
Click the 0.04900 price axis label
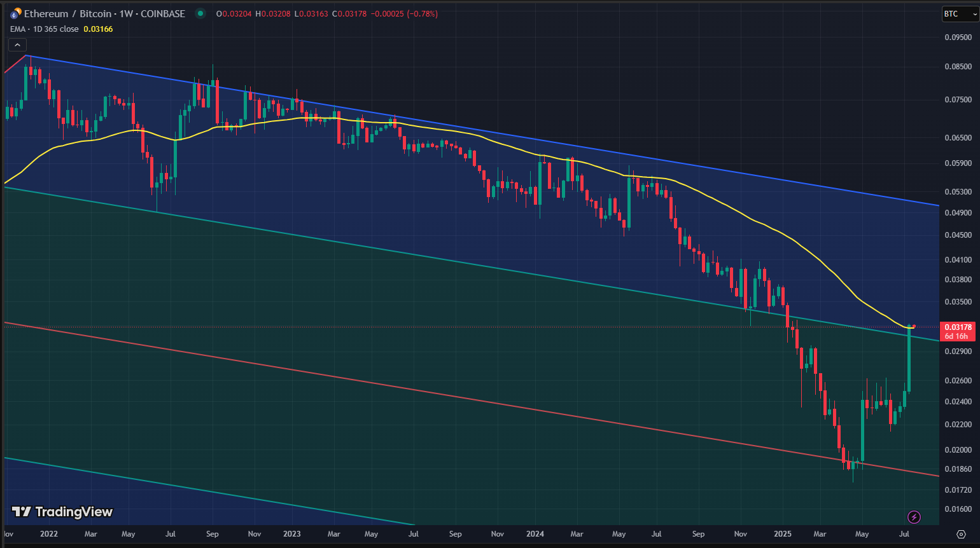click(x=958, y=213)
